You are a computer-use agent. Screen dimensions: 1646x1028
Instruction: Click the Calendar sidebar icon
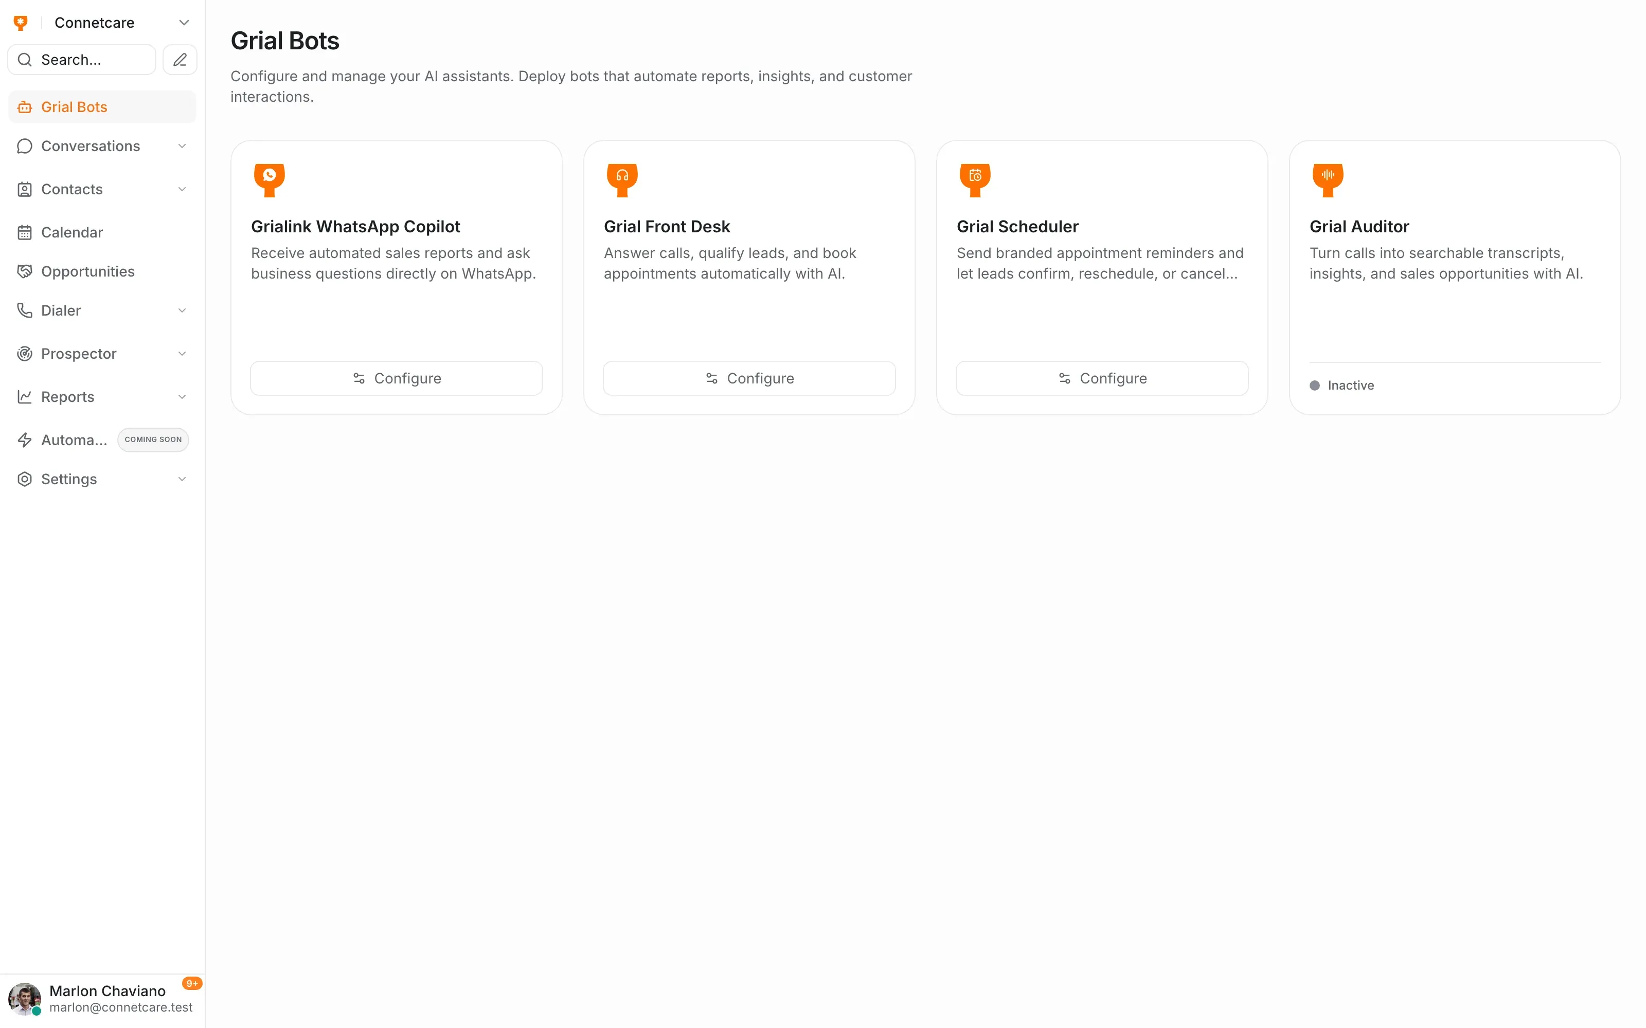pyautogui.click(x=25, y=232)
